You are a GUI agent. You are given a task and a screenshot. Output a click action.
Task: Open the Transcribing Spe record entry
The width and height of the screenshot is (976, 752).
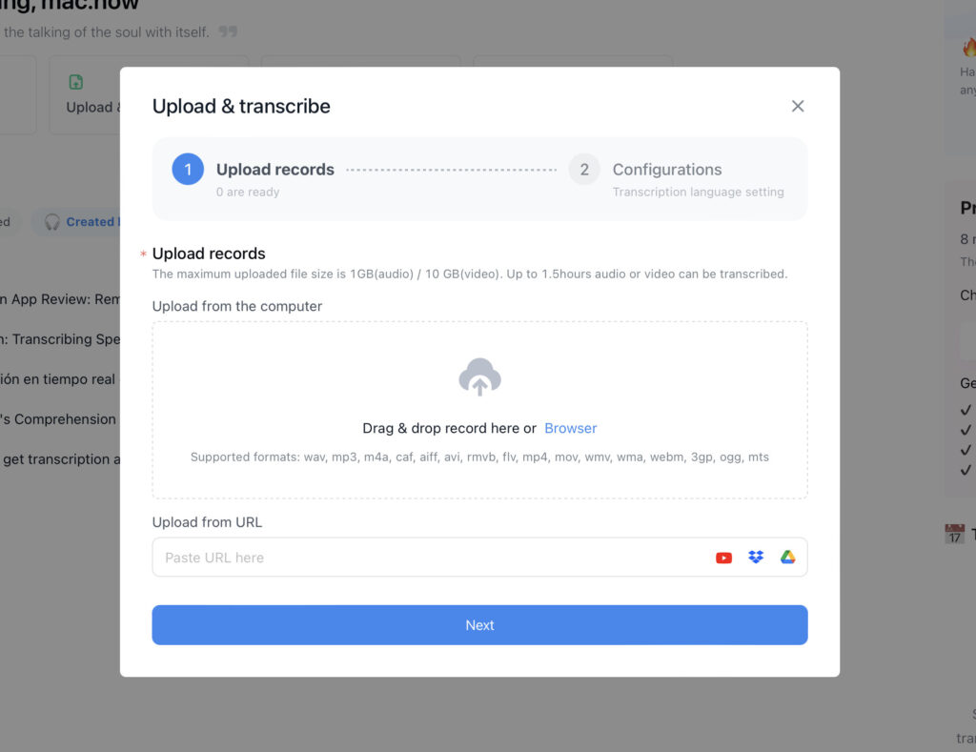[60, 339]
